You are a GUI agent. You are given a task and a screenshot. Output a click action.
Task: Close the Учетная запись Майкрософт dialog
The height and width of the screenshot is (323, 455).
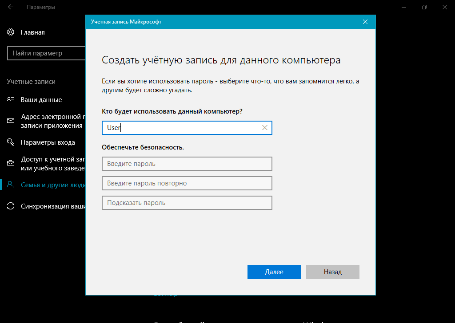(x=365, y=22)
